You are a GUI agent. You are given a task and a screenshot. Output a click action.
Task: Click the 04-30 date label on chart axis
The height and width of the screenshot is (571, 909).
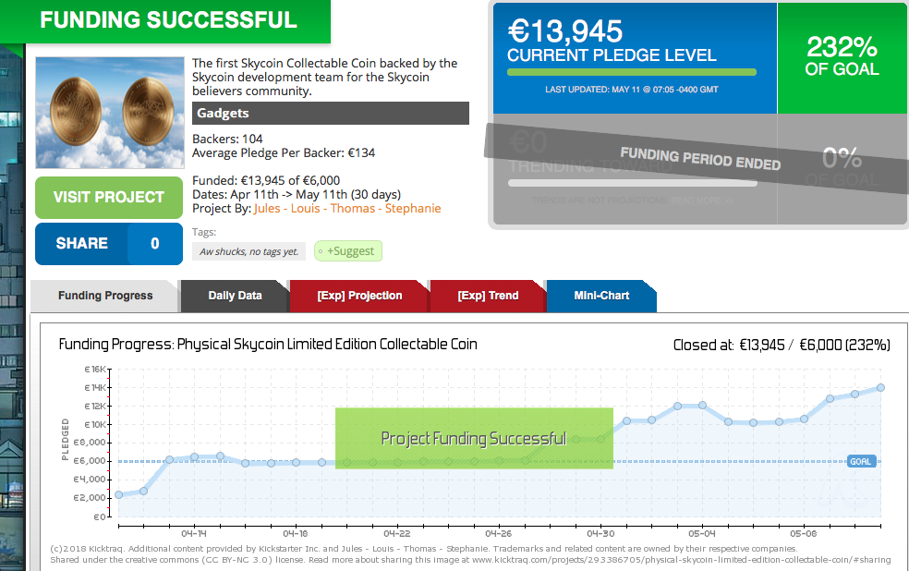600,533
